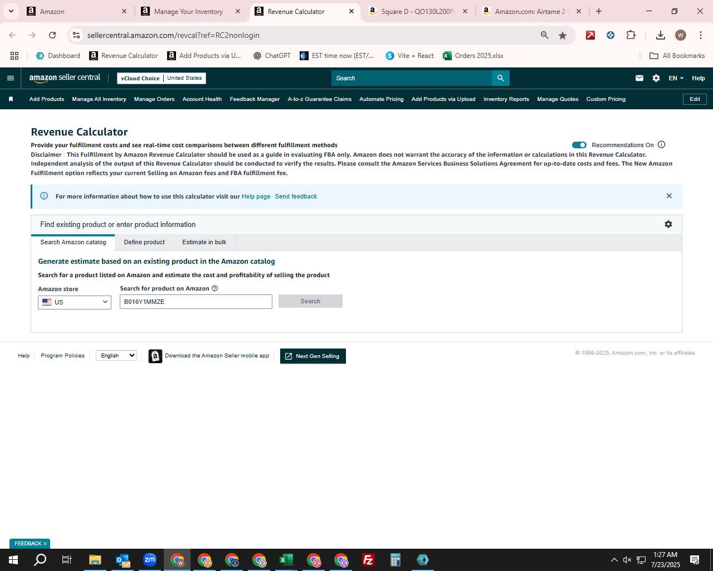Switch to Define product tab
This screenshot has width=713, height=571.
pos(144,242)
